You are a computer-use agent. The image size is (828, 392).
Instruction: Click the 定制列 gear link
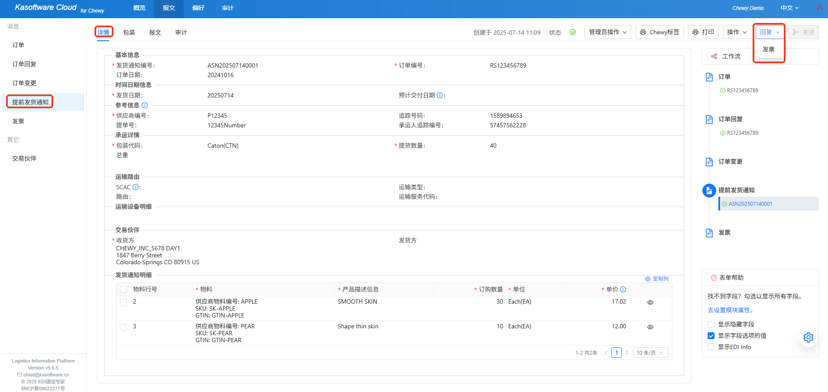657,279
